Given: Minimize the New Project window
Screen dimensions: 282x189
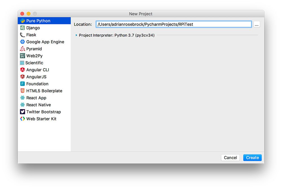Looking at the screenshot, I should tap(28, 14).
